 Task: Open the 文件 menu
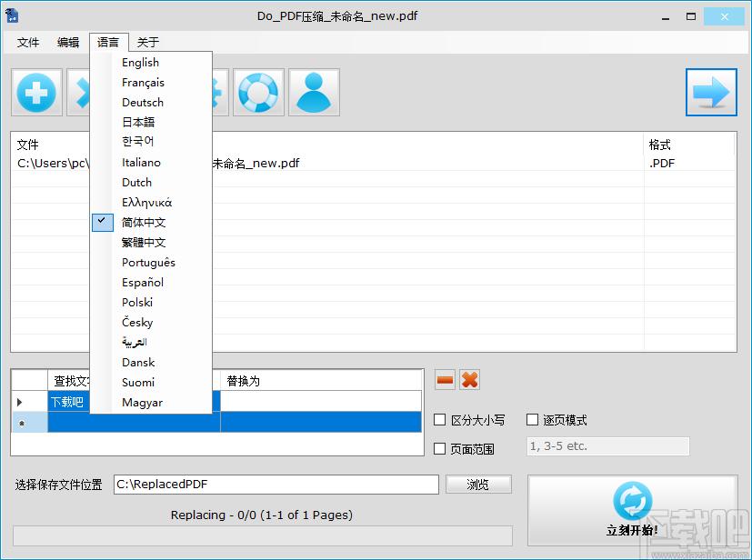pyautogui.click(x=28, y=42)
